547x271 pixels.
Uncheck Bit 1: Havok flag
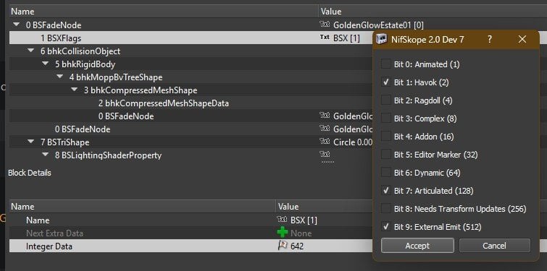pos(386,82)
